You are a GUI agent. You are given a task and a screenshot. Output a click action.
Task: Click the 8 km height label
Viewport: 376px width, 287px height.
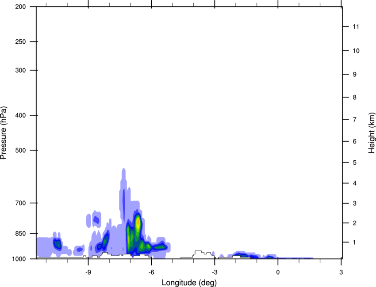coord(355,98)
